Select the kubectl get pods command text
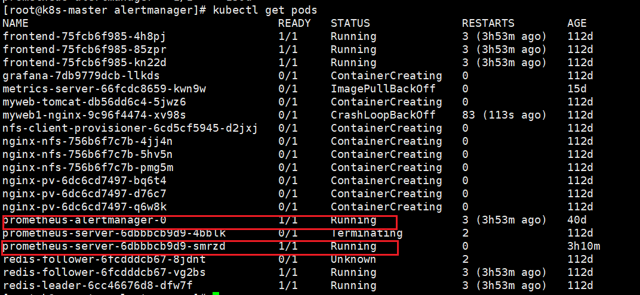Viewport: 640px width, 295px height. click(x=265, y=10)
